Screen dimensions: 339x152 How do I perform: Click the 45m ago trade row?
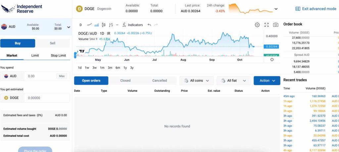311,96
